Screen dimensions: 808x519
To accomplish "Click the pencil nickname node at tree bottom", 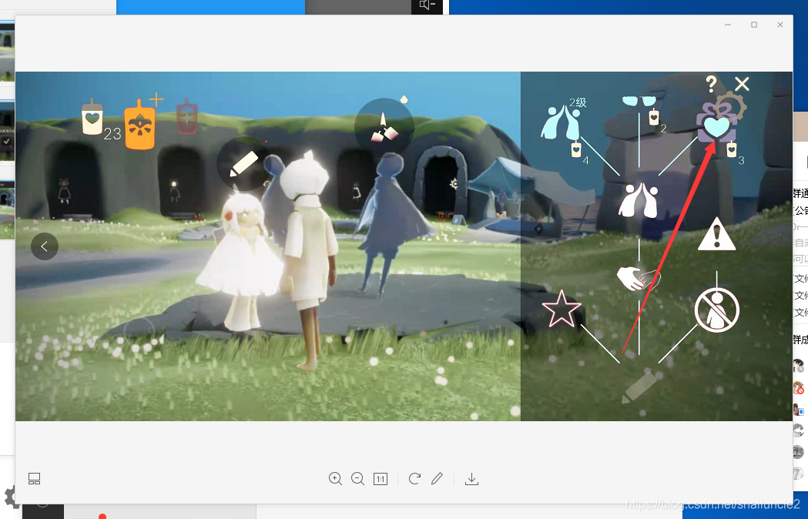I will (x=639, y=387).
